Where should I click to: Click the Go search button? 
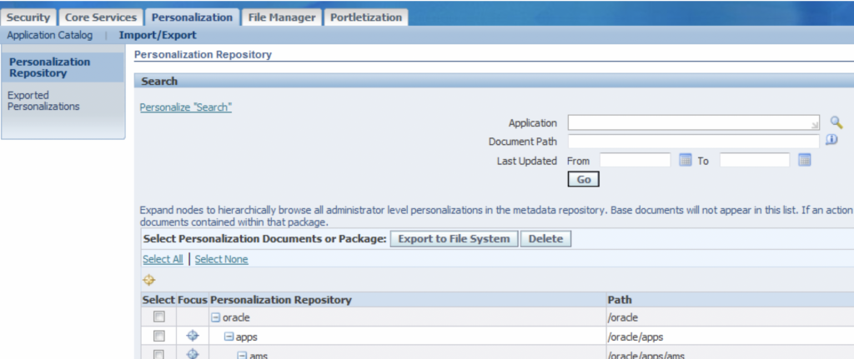[583, 179]
